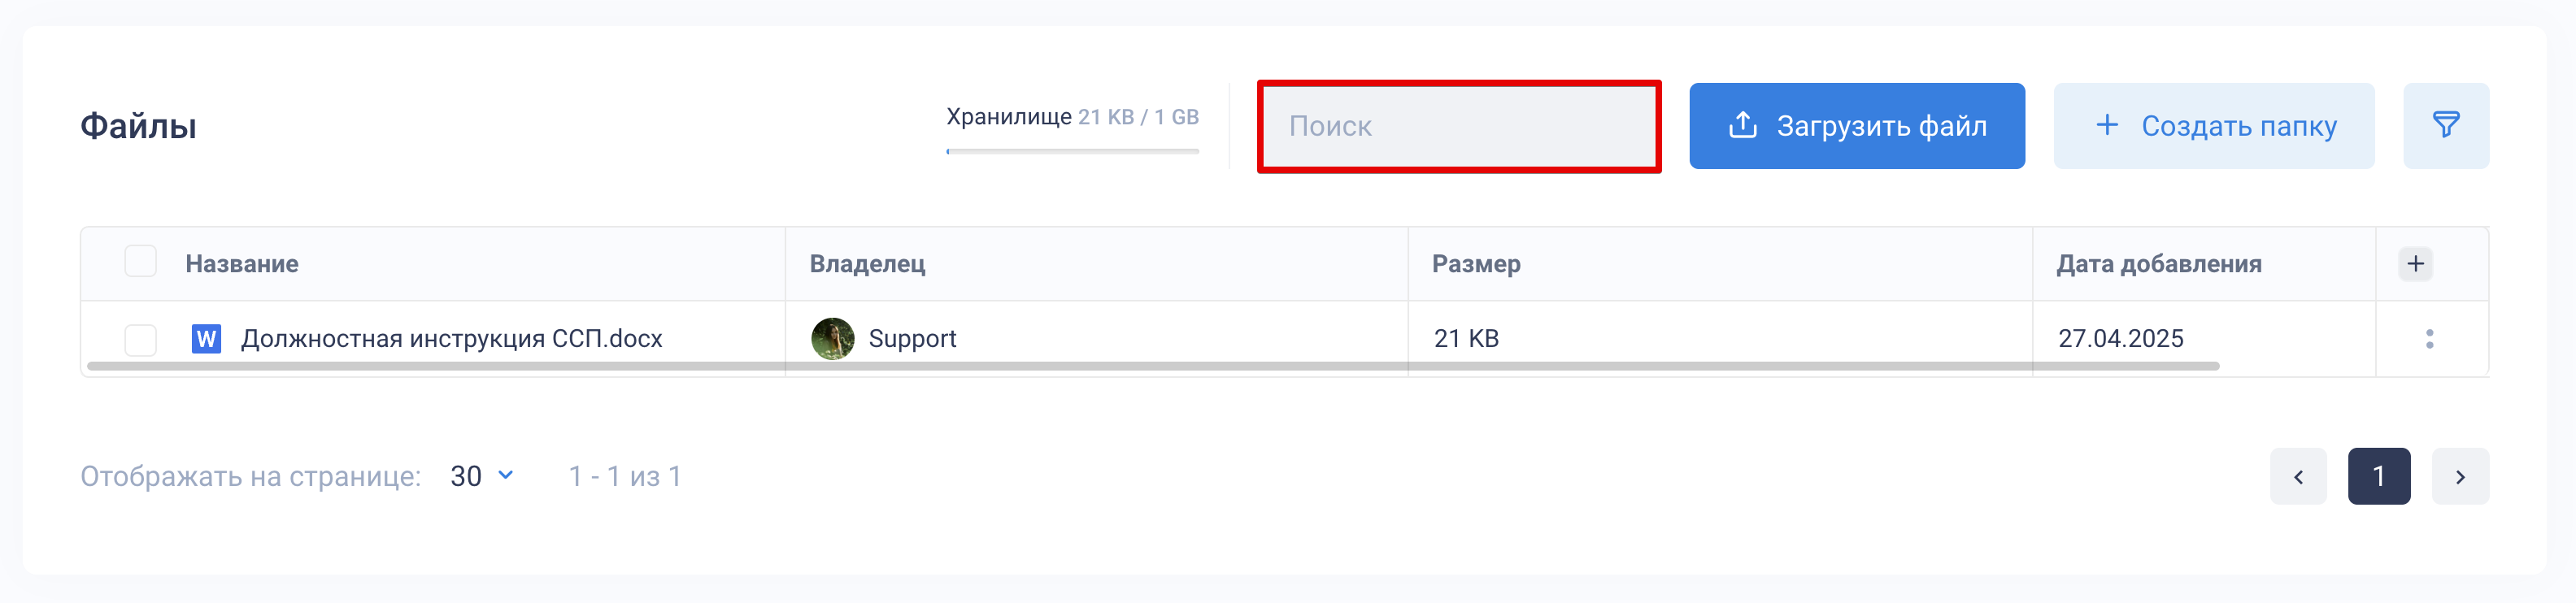Viewport: 2576px width, 603px height.
Task: Click the Создать папку button
Action: pos(2213,126)
